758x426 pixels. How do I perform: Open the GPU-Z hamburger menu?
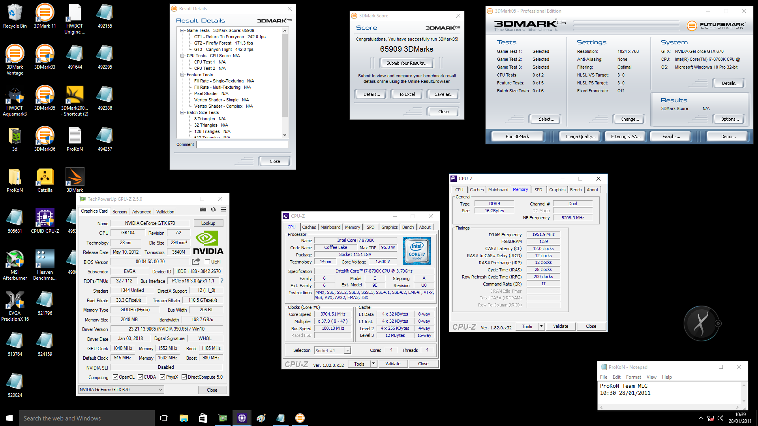223,209
